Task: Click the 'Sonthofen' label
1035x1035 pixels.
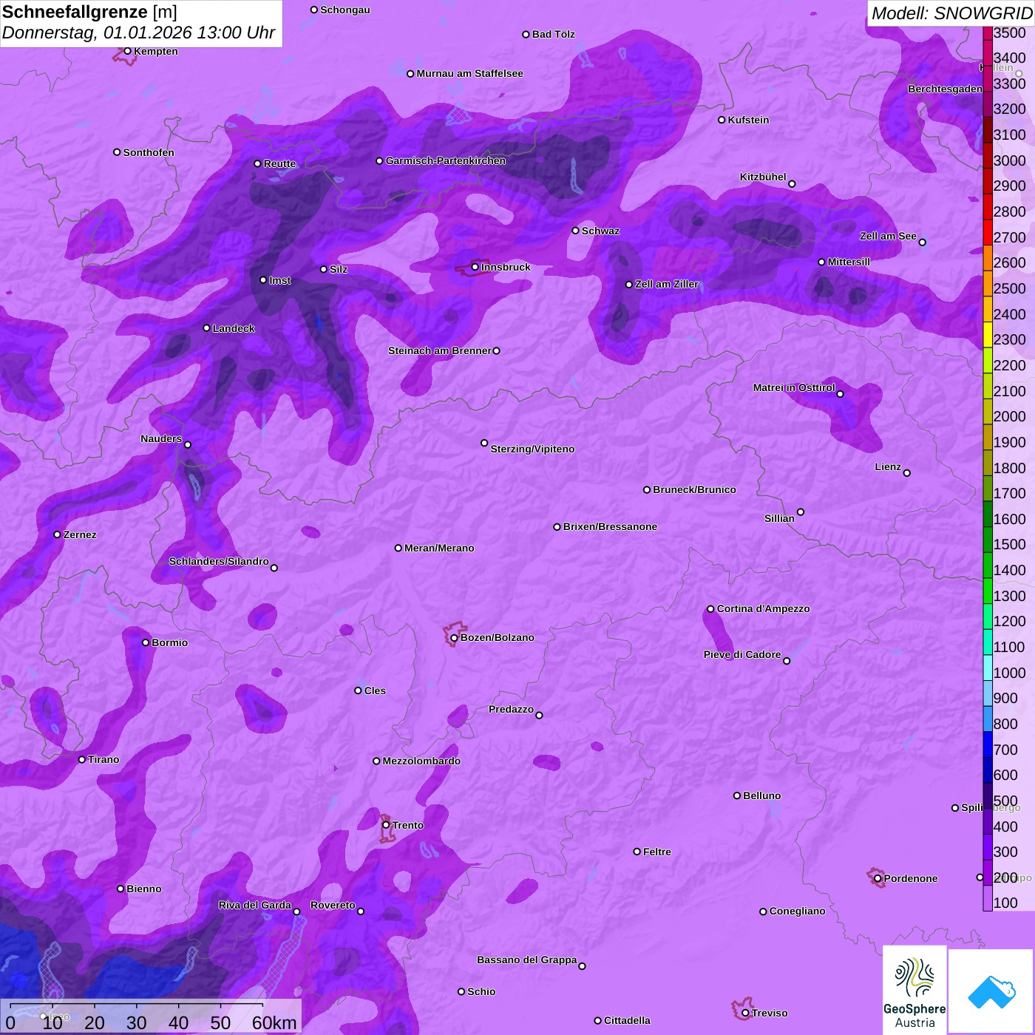Action: click(149, 152)
